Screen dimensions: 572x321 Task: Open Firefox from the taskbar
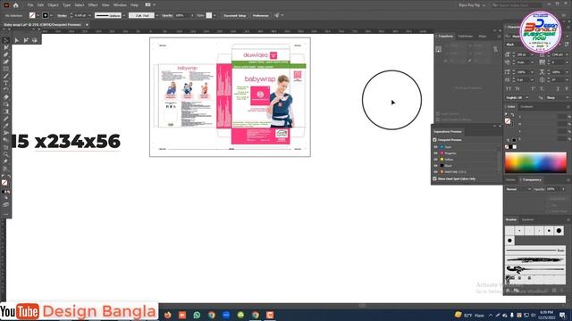tap(168, 315)
